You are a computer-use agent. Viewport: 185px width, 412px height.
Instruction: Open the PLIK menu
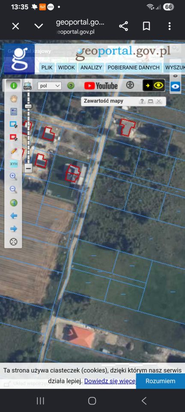click(47, 67)
